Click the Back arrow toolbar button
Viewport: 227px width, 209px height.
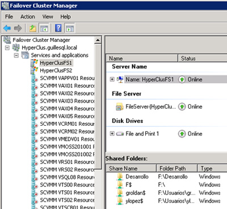[x=7, y=28]
